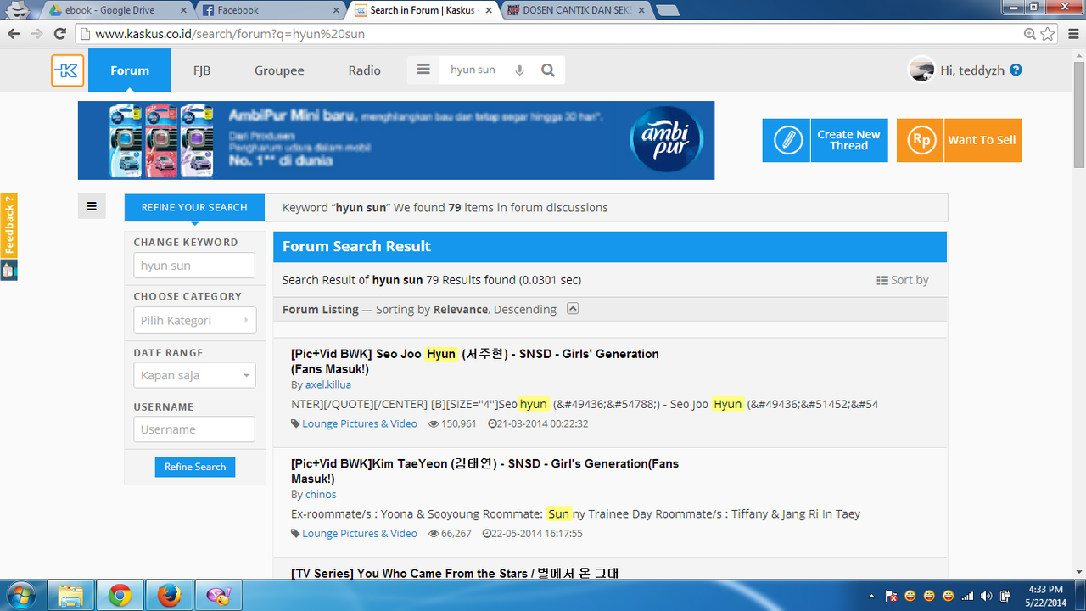Click the page vertical scrollbar thumb
Image resolution: width=1086 pixels, height=611 pixels.
pos(1078,115)
